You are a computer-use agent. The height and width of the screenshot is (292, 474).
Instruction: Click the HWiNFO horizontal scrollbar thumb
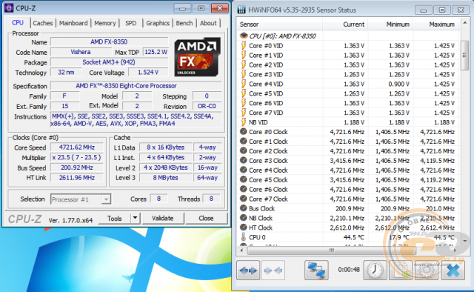coord(332,250)
